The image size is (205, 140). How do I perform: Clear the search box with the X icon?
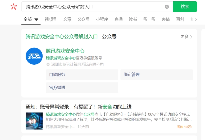coord(167,7)
